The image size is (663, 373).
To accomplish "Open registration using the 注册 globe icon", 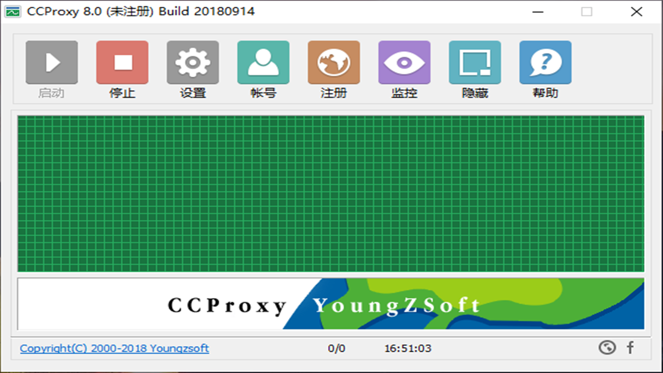I will [x=333, y=61].
